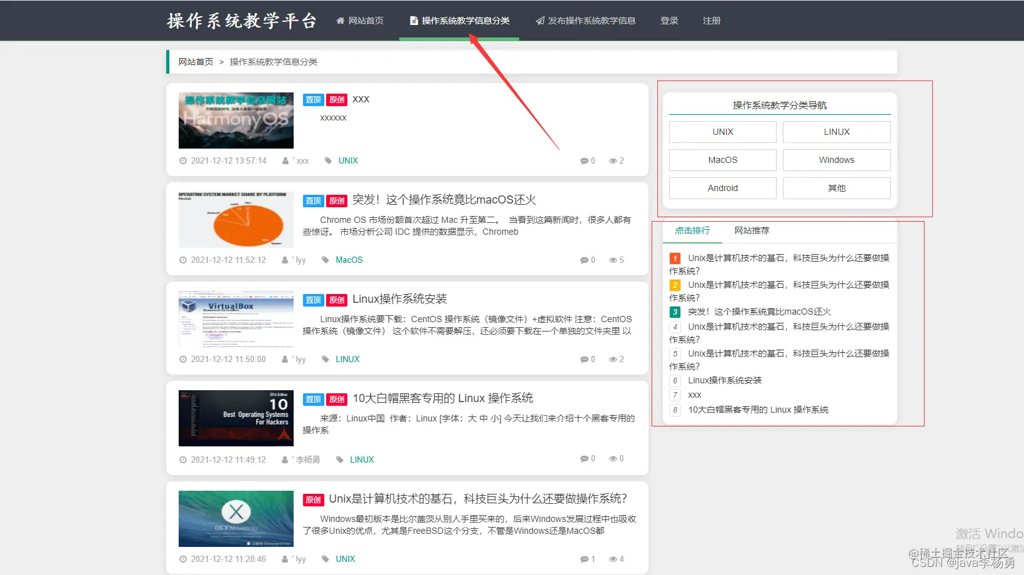Click the paper-plane icon for 发布操作系统教学信息
The width and height of the screenshot is (1024, 575).
coord(540,21)
